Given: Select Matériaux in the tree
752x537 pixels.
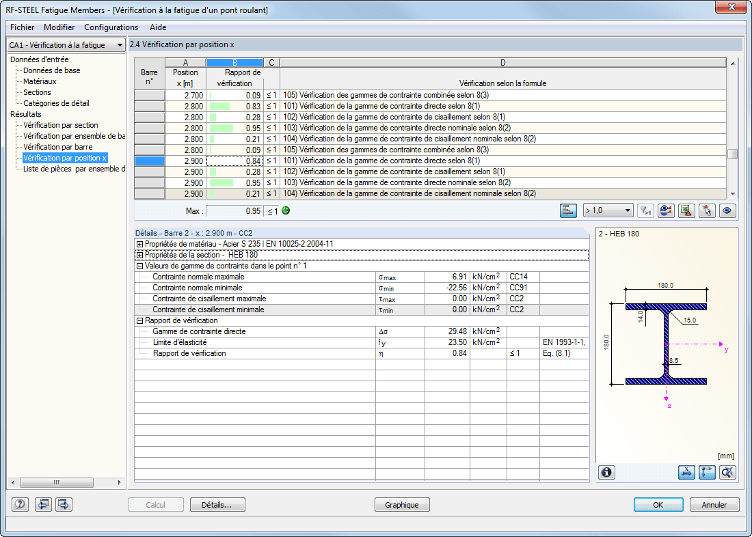Looking at the screenshot, I should (40, 81).
